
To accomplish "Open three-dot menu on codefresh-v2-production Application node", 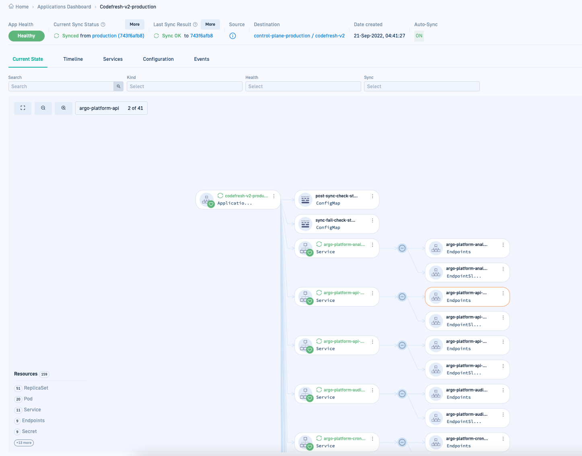I will click(x=274, y=196).
